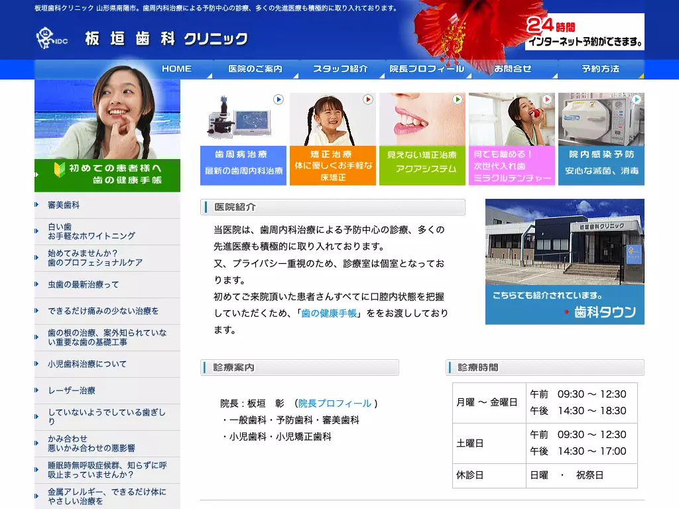Open the 歯科タウン banner link
The height and width of the screenshot is (509, 679).
point(565,305)
